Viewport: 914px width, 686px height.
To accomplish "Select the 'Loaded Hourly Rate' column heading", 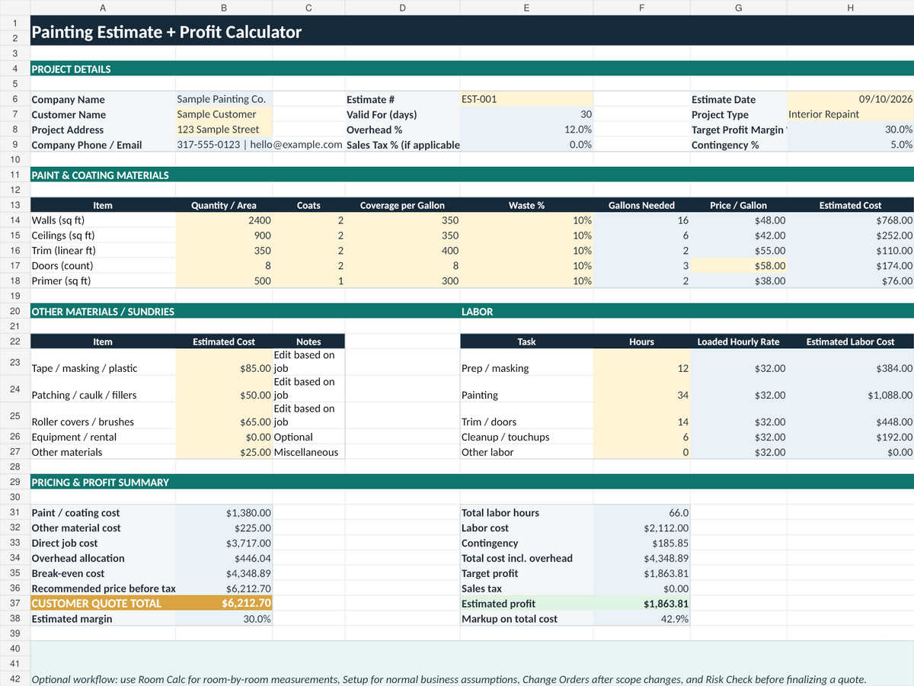I will coord(738,341).
